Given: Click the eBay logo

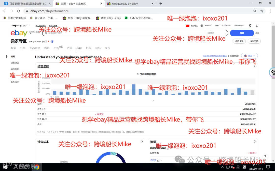Looking at the screenshot, I should tap(19, 33).
